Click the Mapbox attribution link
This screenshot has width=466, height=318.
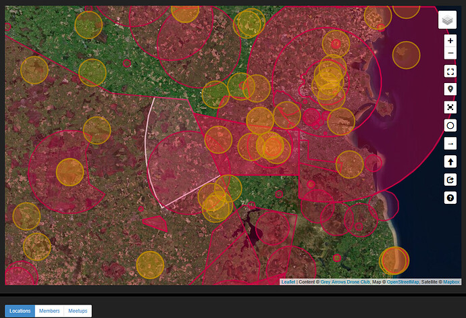(451, 282)
